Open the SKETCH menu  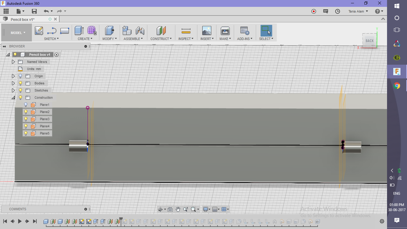tap(51, 39)
